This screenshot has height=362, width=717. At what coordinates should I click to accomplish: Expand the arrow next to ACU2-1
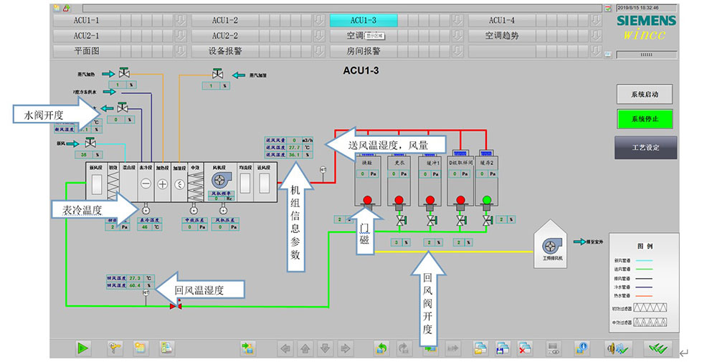[181, 36]
